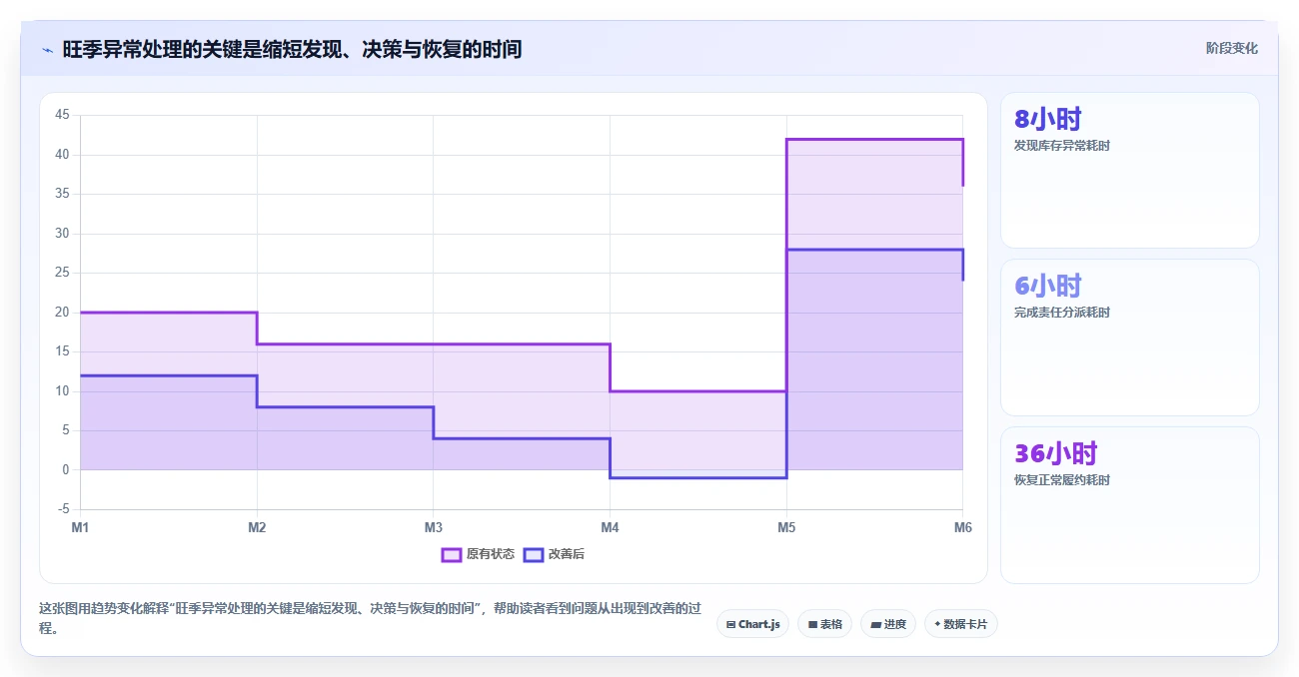The width and height of the screenshot is (1299, 677).
Task: Click the chart description paragraph below
Action: (x=370, y=618)
